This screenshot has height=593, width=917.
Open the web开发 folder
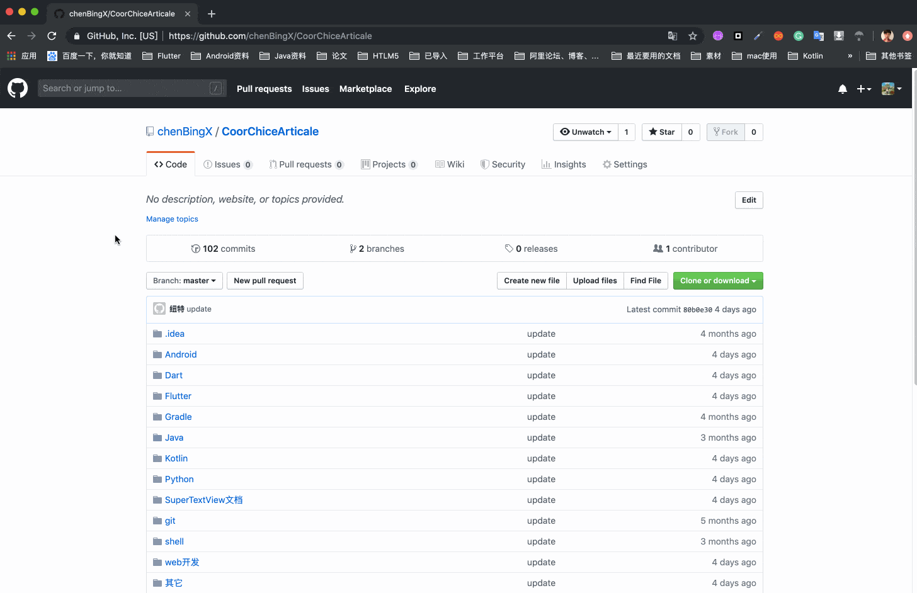182,562
